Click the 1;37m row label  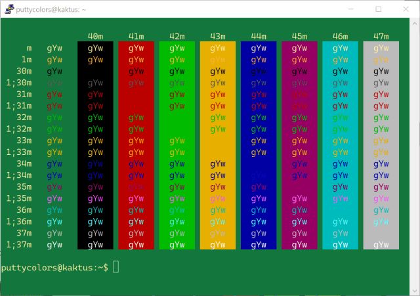pyautogui.click(x=19, y=245)
